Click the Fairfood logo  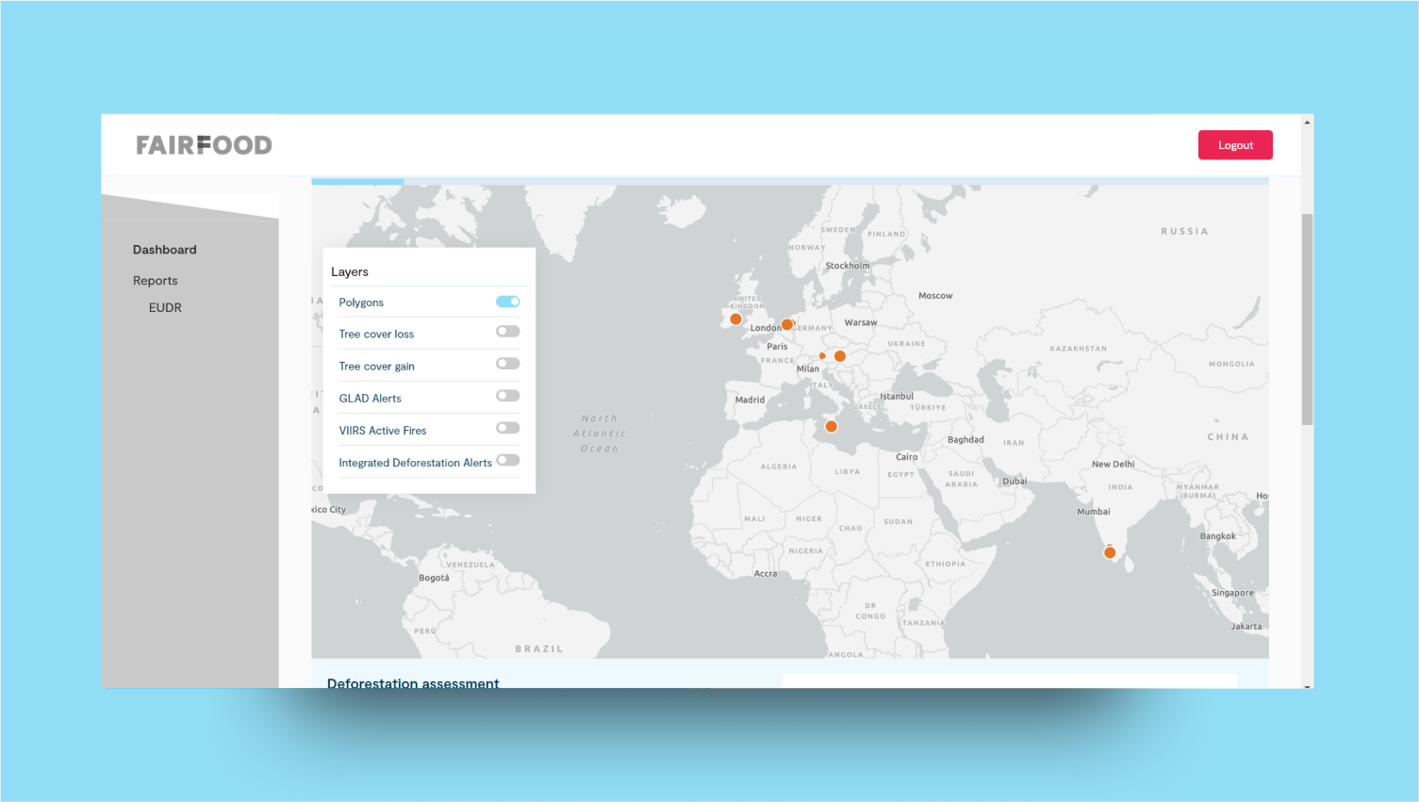[204, 145]
